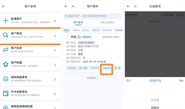Tap the +其他产品 link
The width and height of the screenshot is (185, 109).
coord(155,81)
